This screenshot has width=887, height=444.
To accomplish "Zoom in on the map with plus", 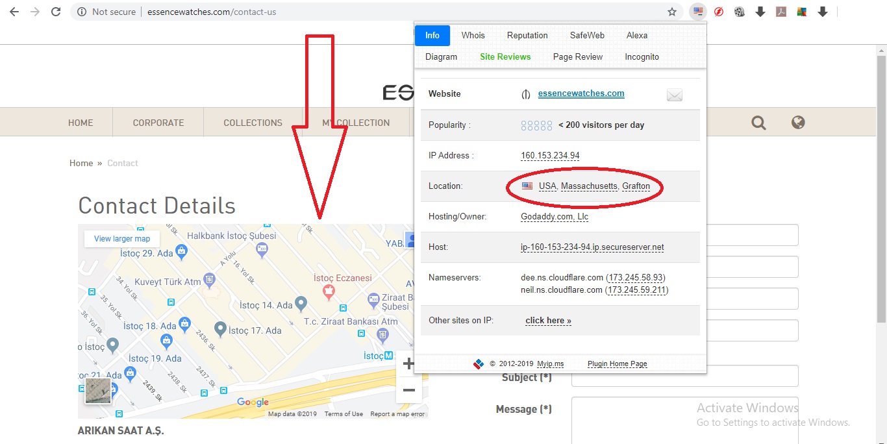I will click(x=408, y=364).
